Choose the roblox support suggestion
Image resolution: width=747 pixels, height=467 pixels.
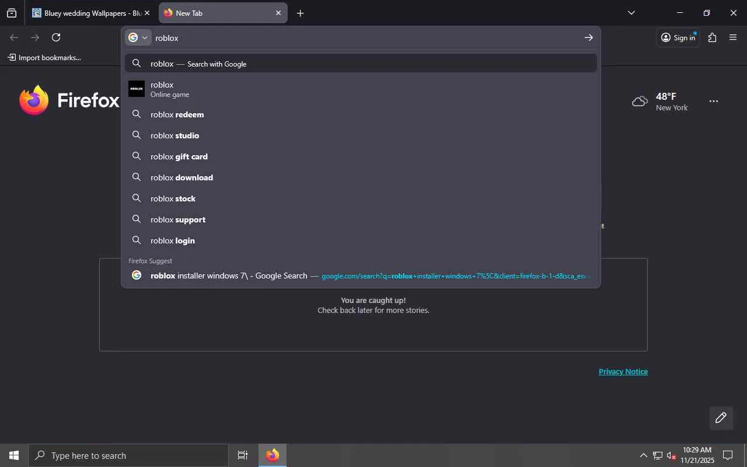click(361, 219)
